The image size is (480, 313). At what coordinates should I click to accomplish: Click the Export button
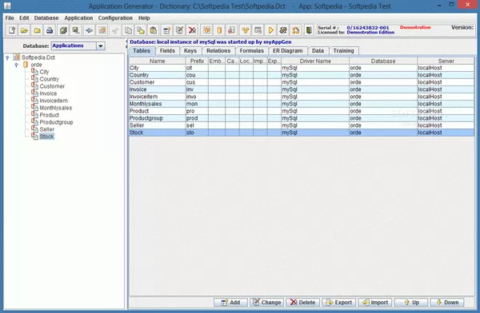click(x=339, y=303)
